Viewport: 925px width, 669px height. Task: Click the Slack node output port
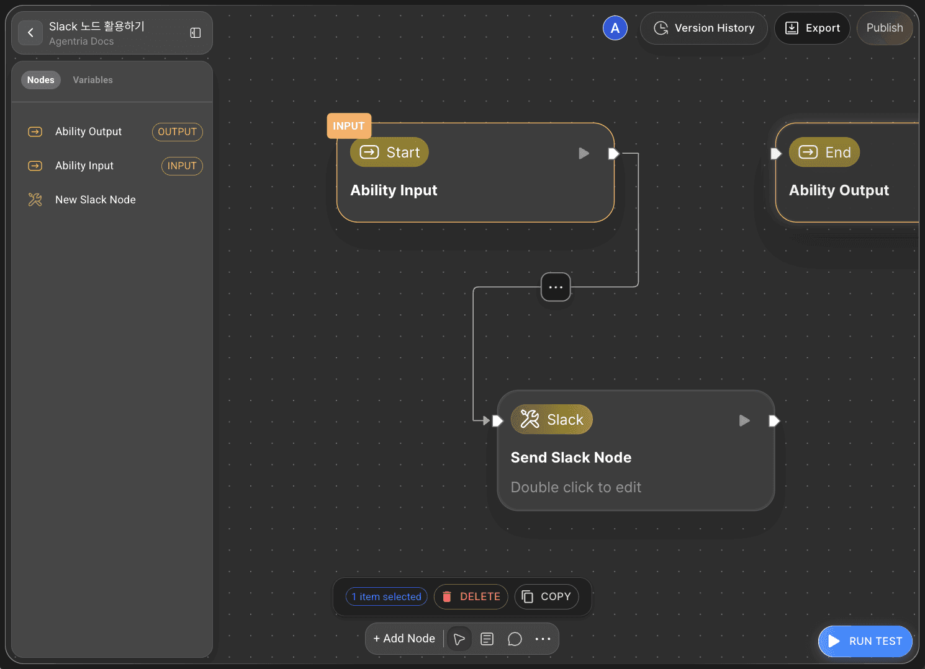[774, 421]
